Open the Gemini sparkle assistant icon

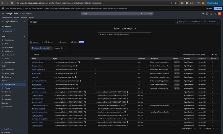pyautogui.click(x=203, y=14)
